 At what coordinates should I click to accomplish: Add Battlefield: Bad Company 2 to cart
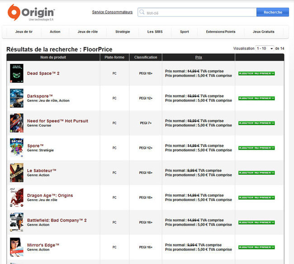(x=256, y=222)
